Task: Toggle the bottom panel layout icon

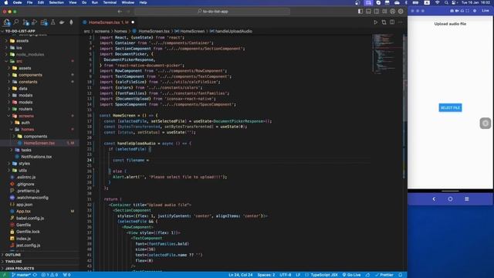Action: coord(368,12)
